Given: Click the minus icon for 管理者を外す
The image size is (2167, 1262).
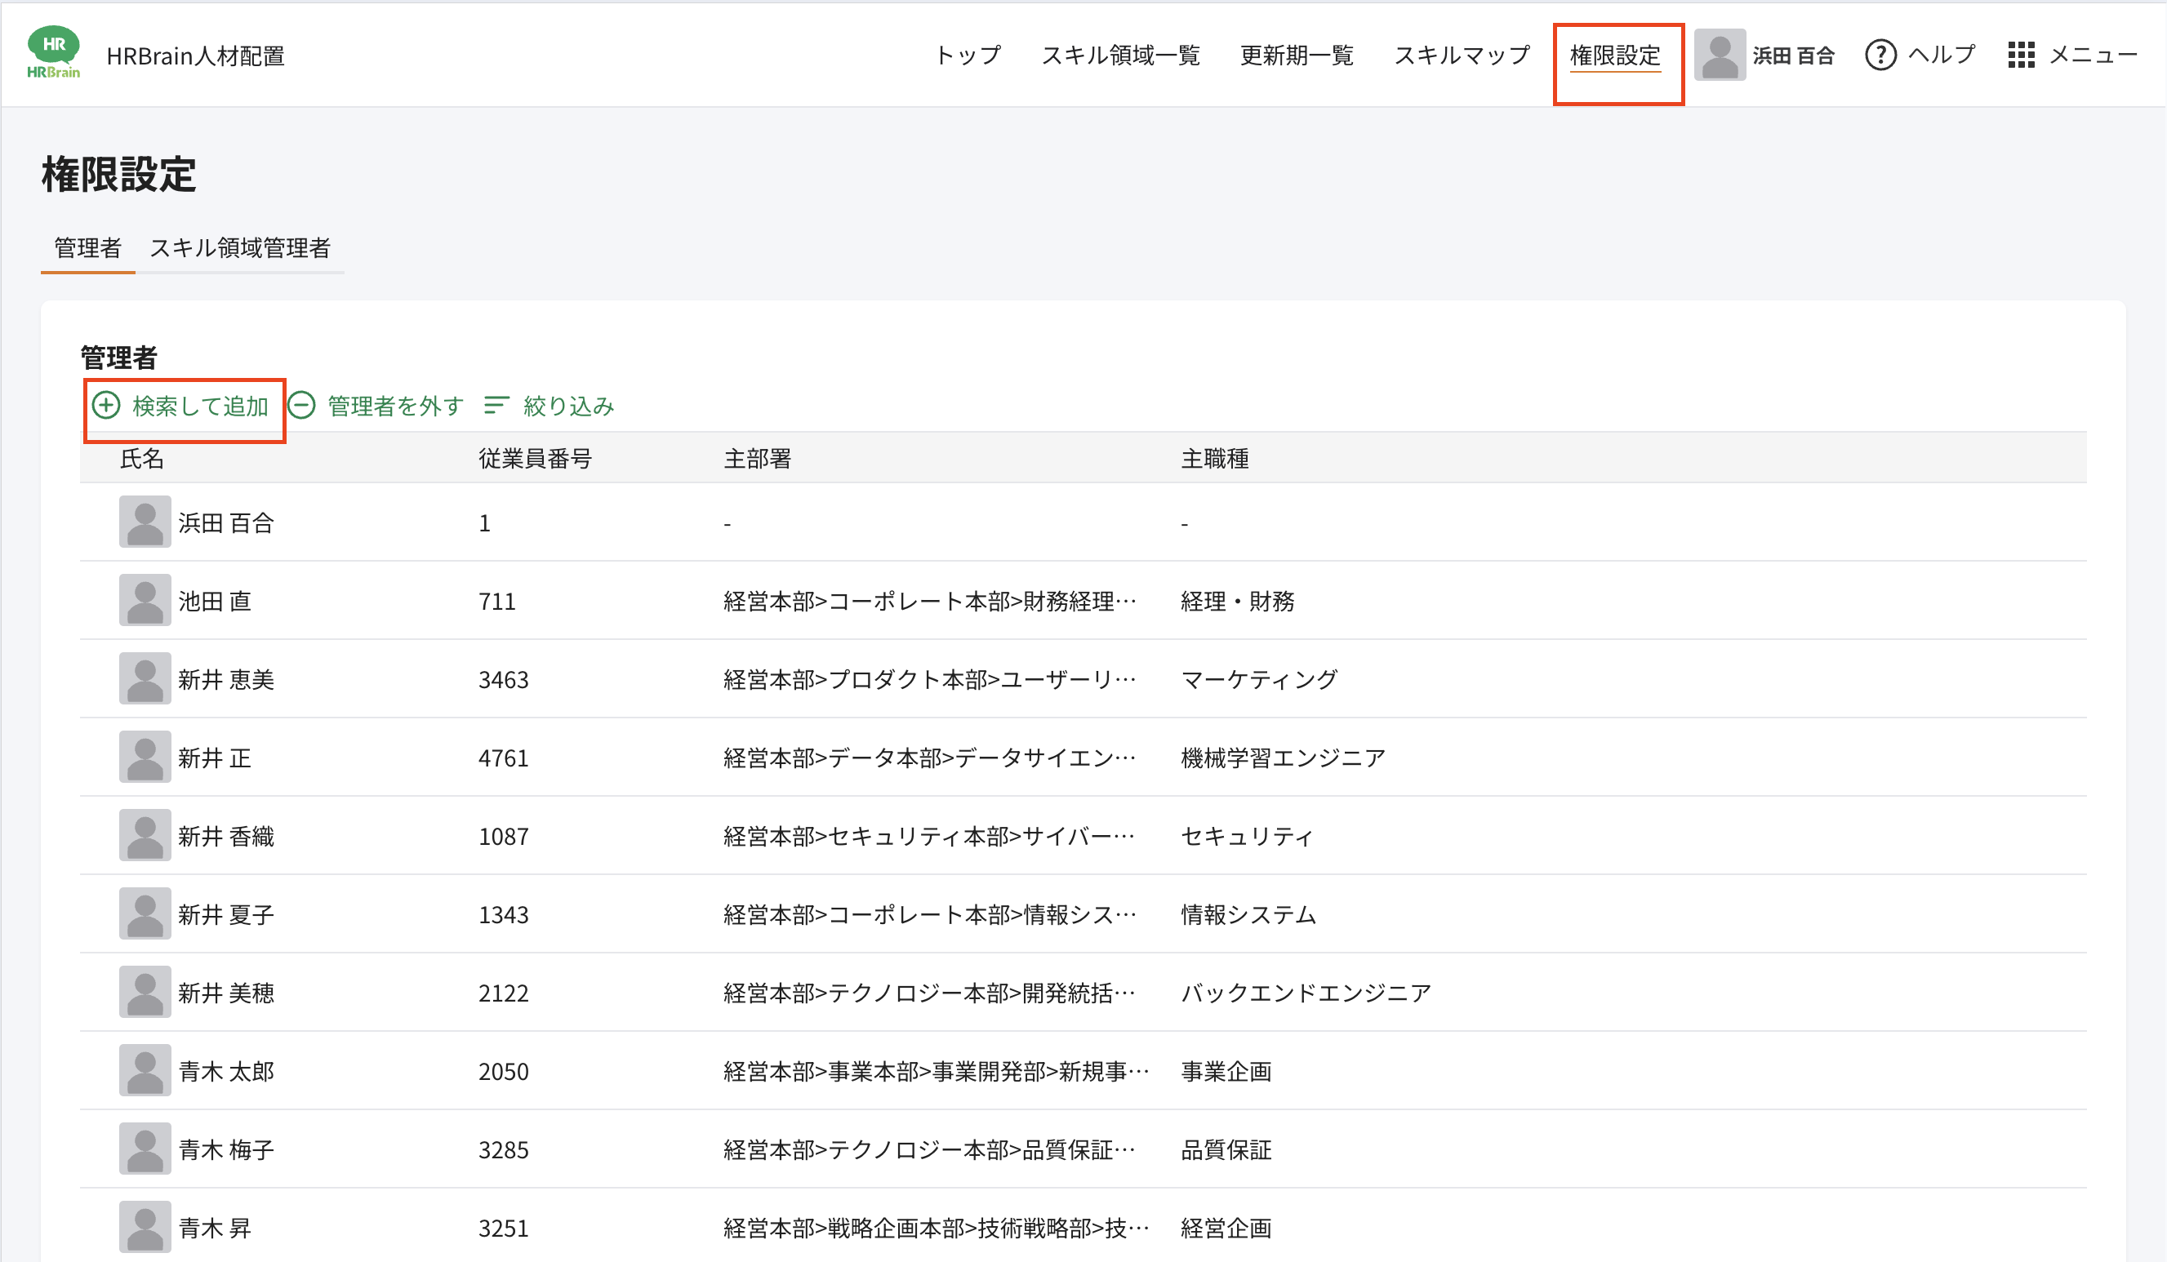Looking at the screenshot, I should pyautogui.click(x=301, y=406).
